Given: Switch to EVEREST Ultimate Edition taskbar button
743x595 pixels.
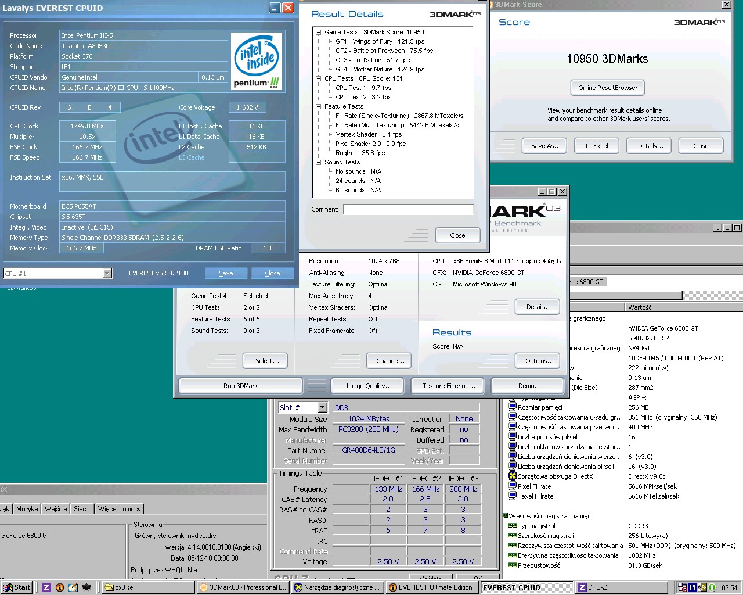Looking at the screenshot, I should point(432,587).
